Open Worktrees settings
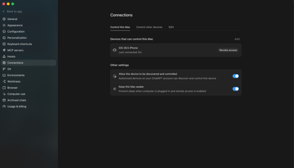 pos(28,81)
